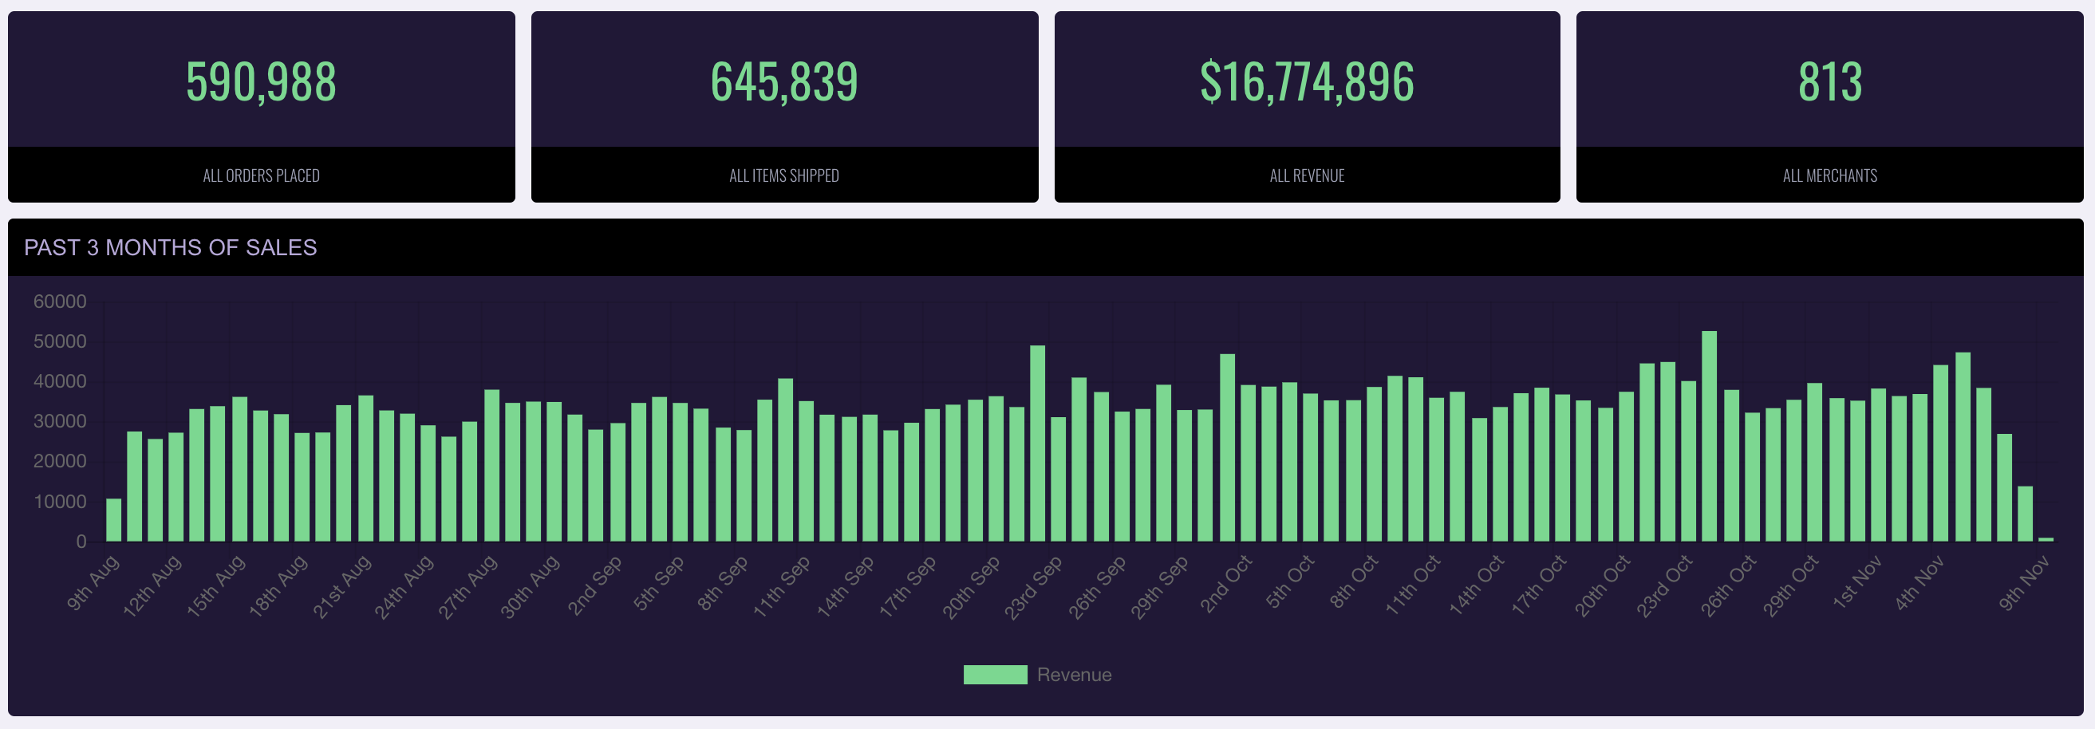Click the tallest bar in September
Screen dimensions: 2095x729
[x=1038, y=443]
